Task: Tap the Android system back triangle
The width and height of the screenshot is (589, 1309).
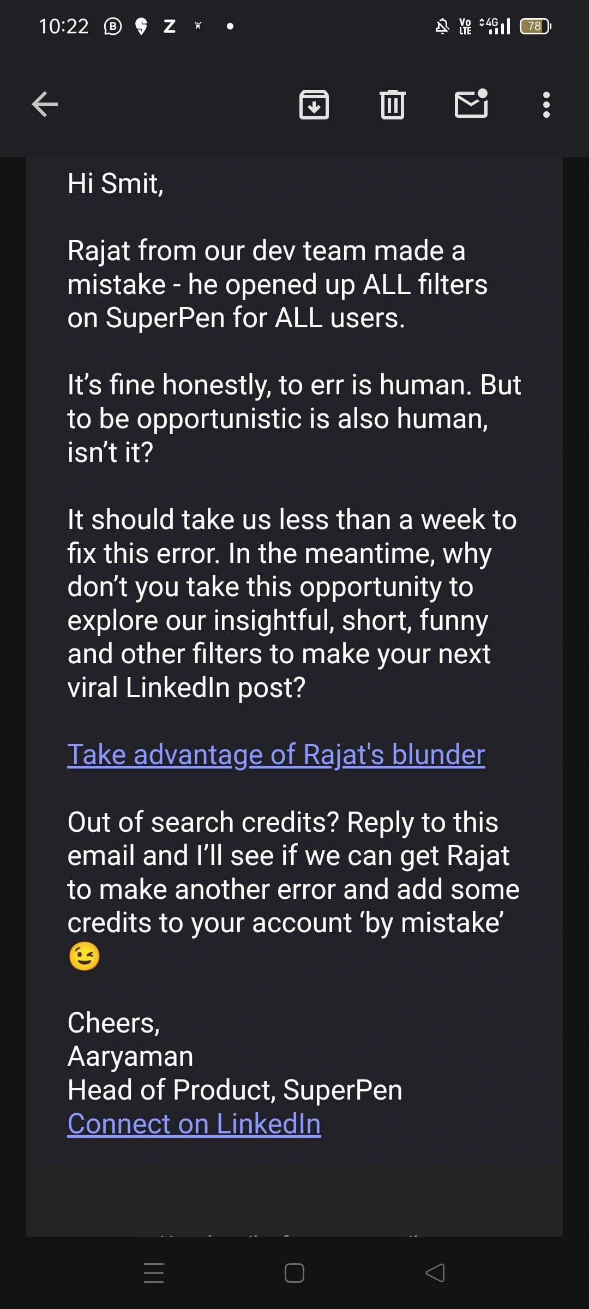Action: coord(435,1273)
